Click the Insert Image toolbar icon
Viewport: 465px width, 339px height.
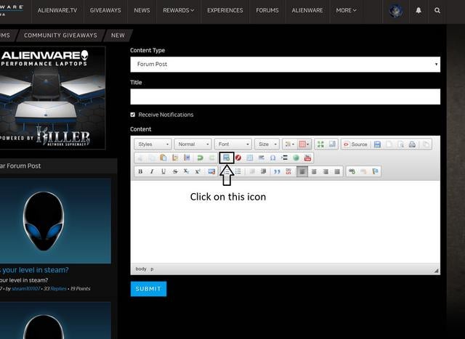pos(227,158)
